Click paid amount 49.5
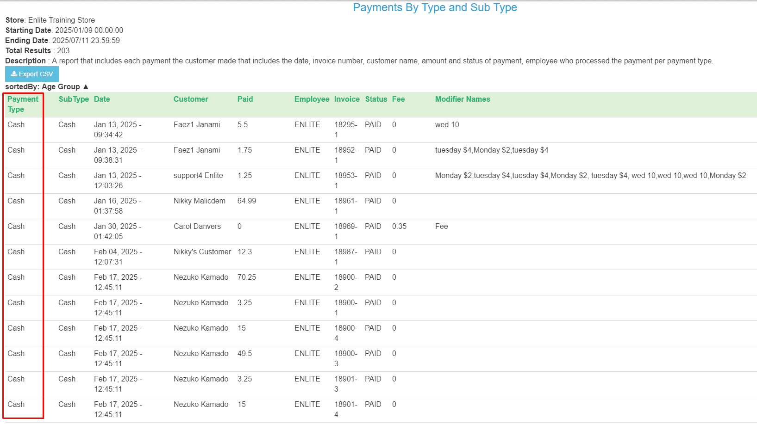The height and width of the screenshot is (424, 757). (245, 354)
